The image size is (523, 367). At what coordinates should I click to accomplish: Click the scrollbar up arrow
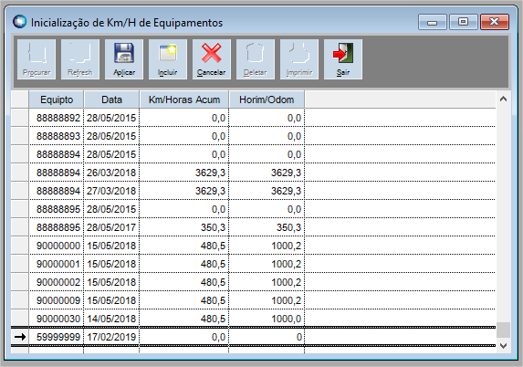[x=503, y=99]
